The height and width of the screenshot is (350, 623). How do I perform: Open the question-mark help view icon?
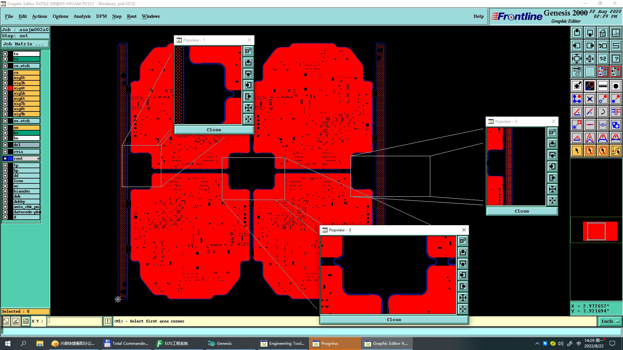(616, 59)
